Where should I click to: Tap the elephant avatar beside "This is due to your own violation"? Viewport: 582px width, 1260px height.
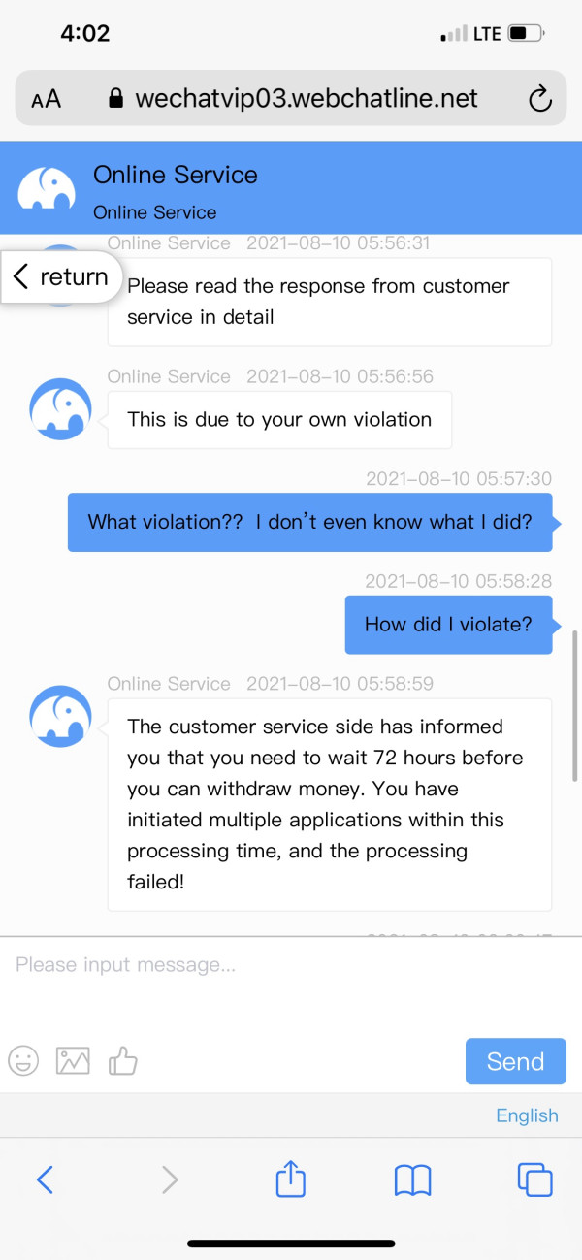60,408
